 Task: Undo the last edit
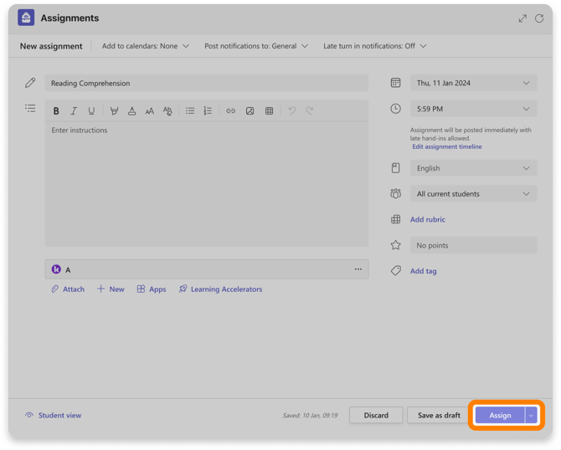click(292, 110)
